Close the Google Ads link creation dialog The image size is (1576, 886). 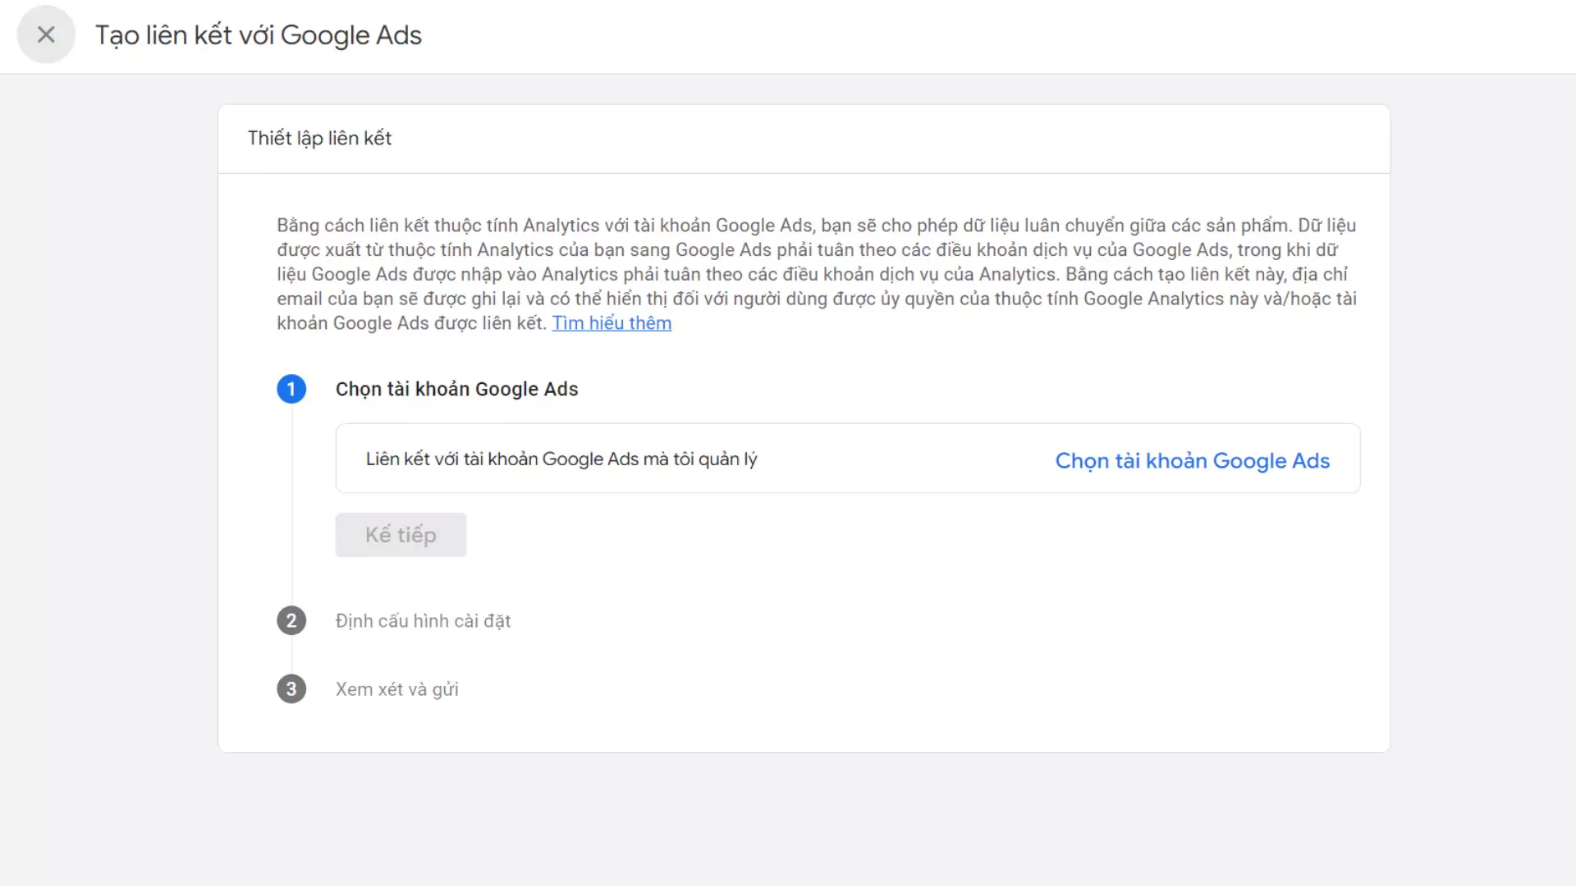pyautogui.click(x=46, y=34)
